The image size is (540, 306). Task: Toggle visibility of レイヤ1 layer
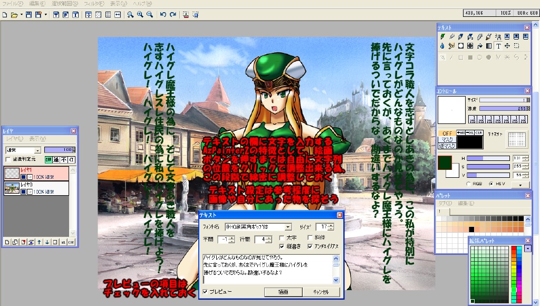(x=23, y=177)
